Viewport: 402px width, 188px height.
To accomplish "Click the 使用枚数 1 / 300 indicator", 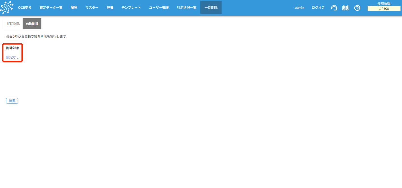I will [x=384, y=9].
